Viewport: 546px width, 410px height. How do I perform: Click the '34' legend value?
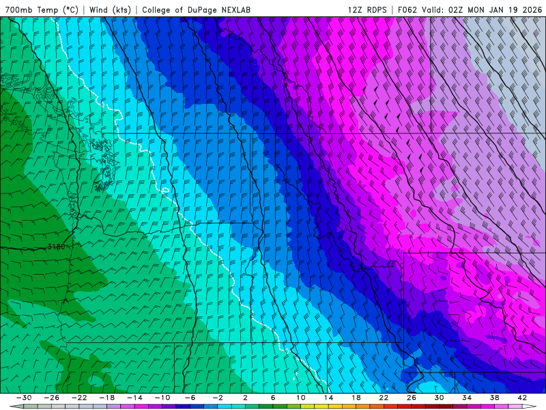pyautogui.click(x=467, y=398)
